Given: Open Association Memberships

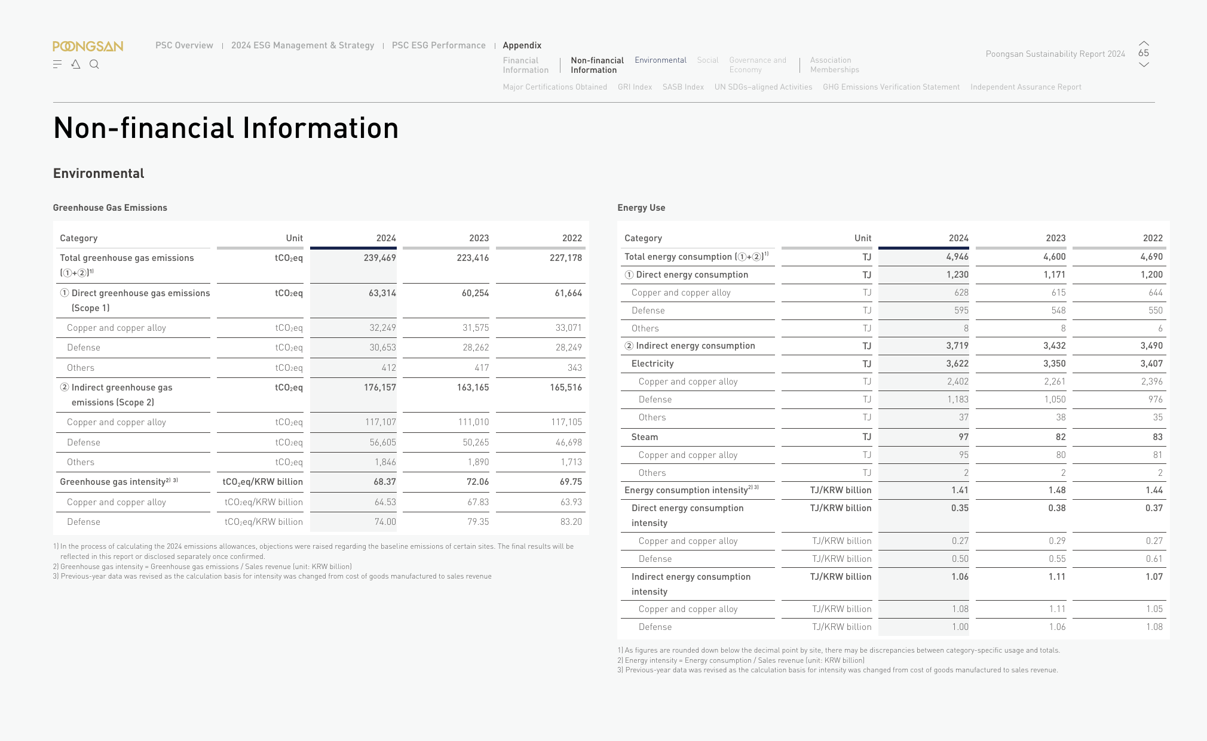Looking at the screenshot, I should point(835,64).
